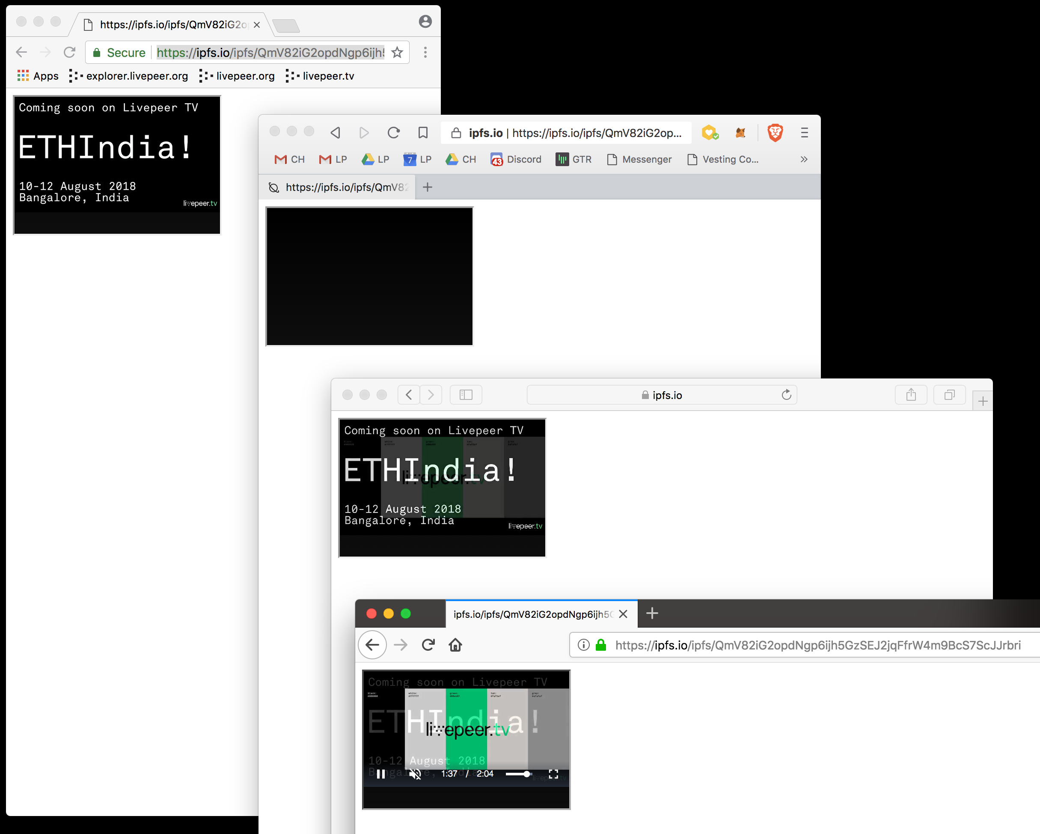The width and height of the screenshot is (1040, 834).
Task: Open Calendar LP bookmark in Brave
Action: [x=417, y=159]
